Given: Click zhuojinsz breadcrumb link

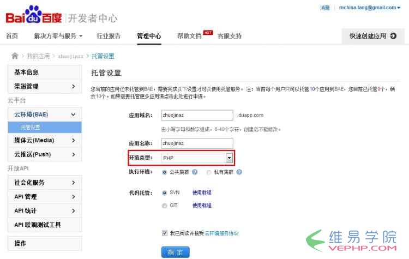Looking at the screenshot, I should click(x=70, y=56).
